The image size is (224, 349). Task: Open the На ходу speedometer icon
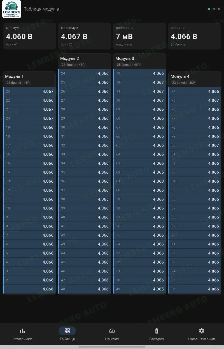(x=112, y=331)
